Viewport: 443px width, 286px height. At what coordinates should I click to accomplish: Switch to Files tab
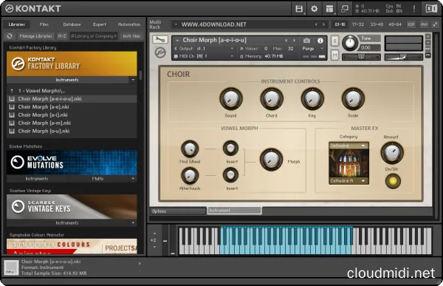click(x=44, y=24)
